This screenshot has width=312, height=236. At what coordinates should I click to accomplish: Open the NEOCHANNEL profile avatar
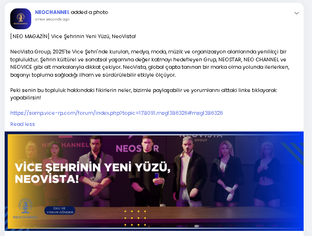click(x=20, y=19)
